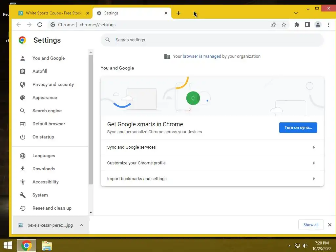The height and width of the screenshot is (252, 336).
Task: Bookmark this tab with star icon
Action: click(x=284, y=25)
